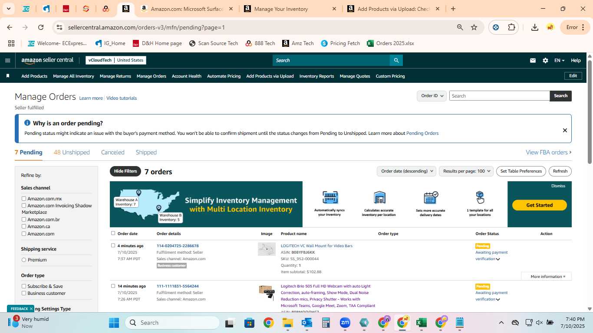Open the browser tab search dropdown arrow

coord(9,9)
